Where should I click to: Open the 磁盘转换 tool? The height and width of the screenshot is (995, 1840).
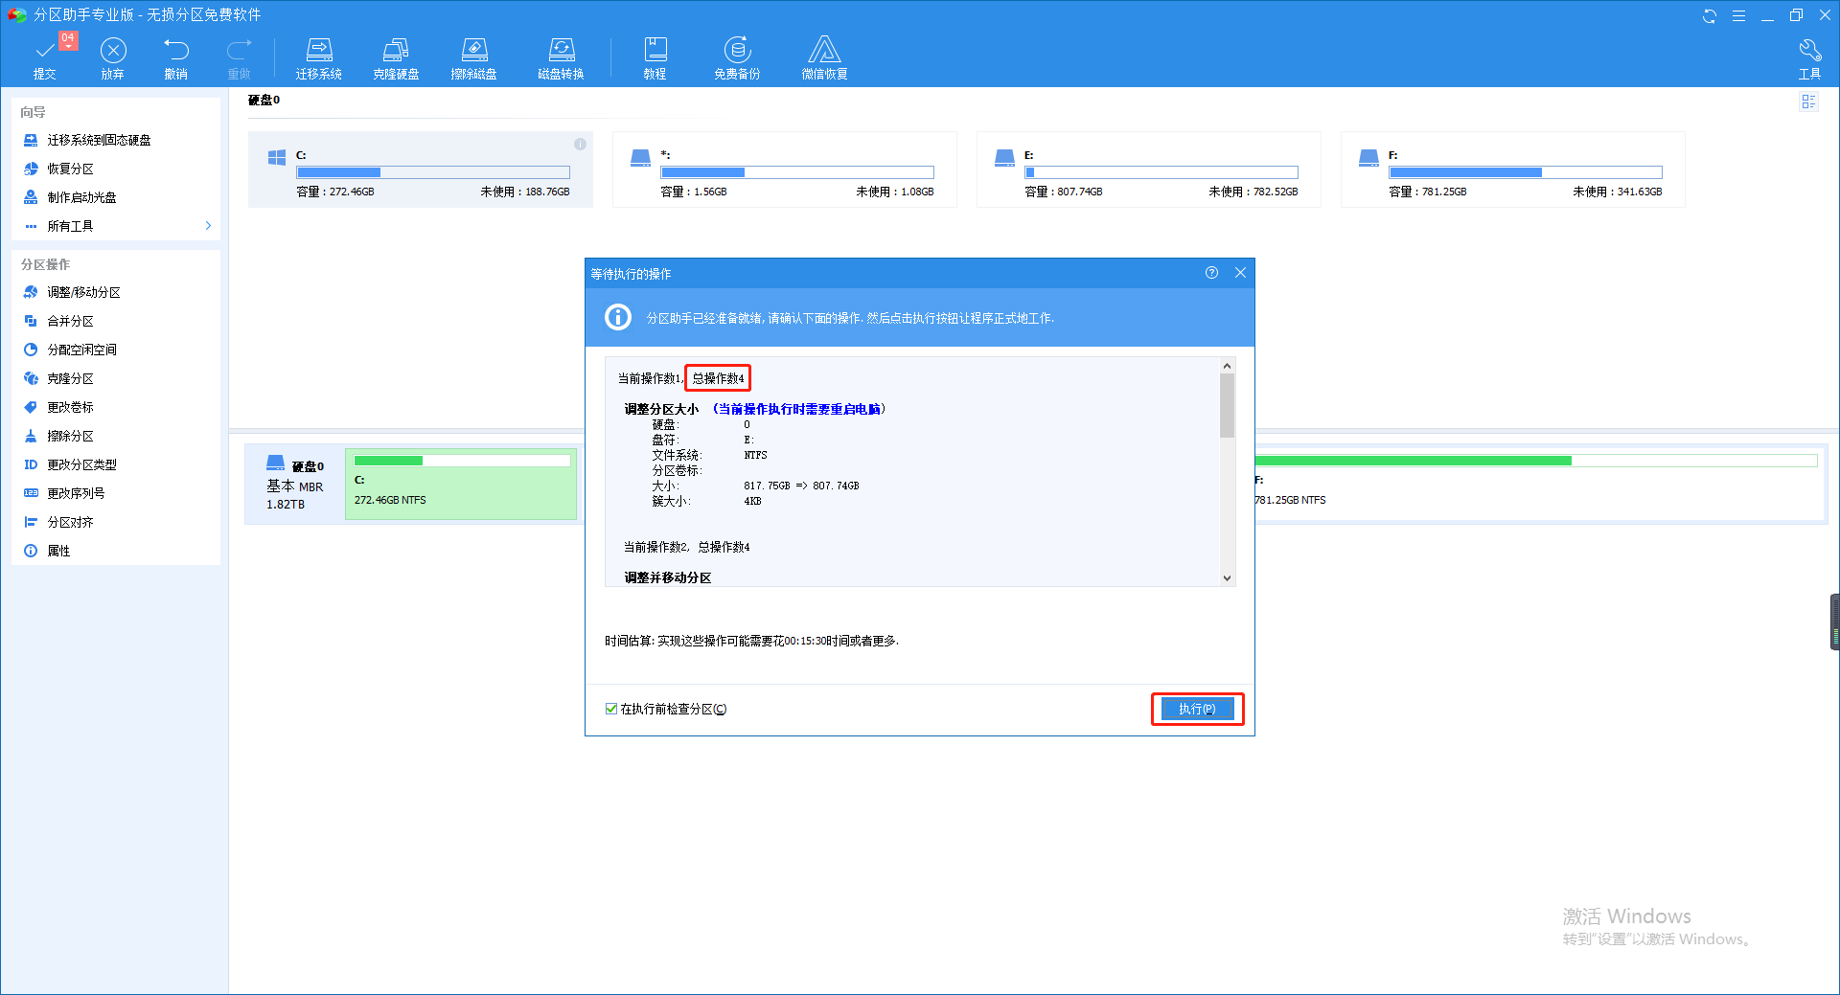pyautogui.click(x=562, y=57)
